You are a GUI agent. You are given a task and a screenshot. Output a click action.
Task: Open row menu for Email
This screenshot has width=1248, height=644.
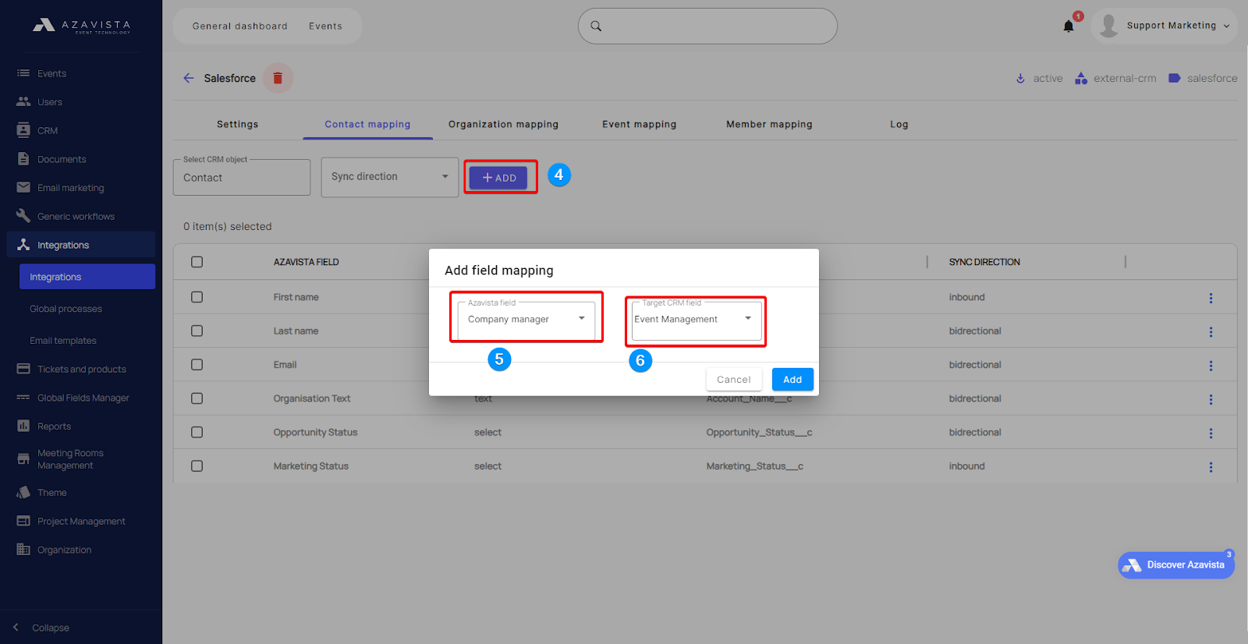tap(1211, 366)
